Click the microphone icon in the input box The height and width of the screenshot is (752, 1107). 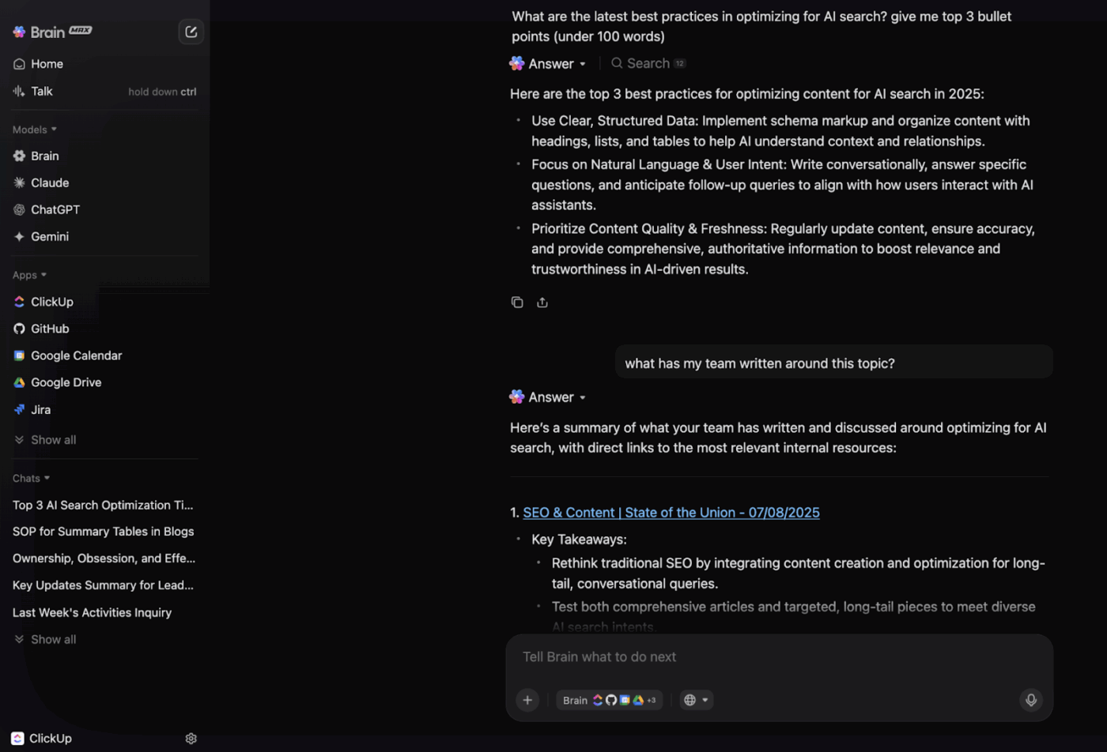click(x=1030, y=700)
